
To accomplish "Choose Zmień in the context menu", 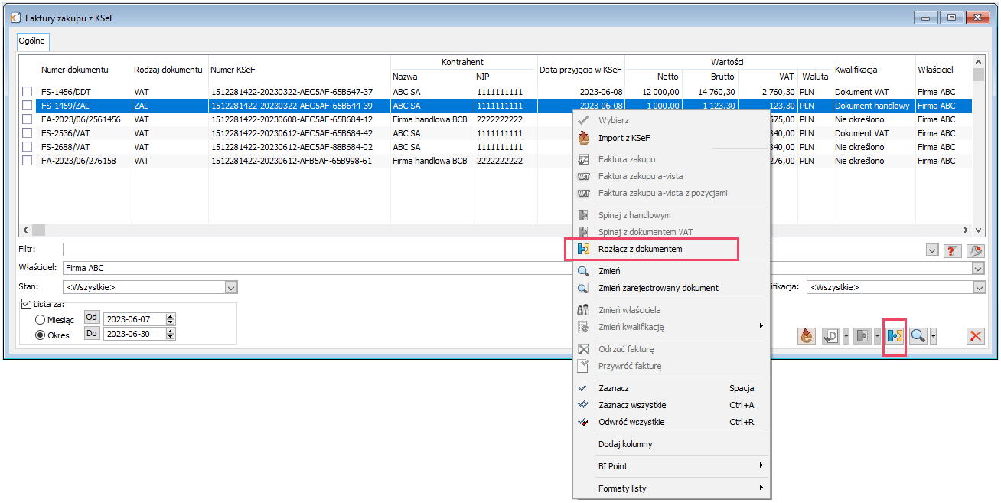I will click(x=672, y=271).
